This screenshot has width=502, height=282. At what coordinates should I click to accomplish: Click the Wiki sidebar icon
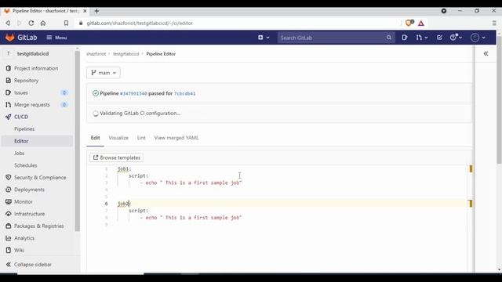pyautogui.click(x=9, y=251)
